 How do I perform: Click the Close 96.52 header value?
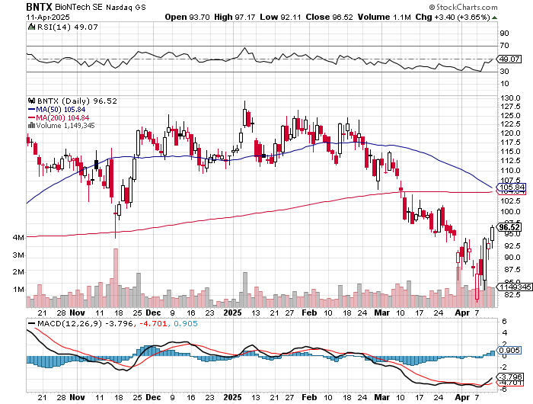(330, 17)
